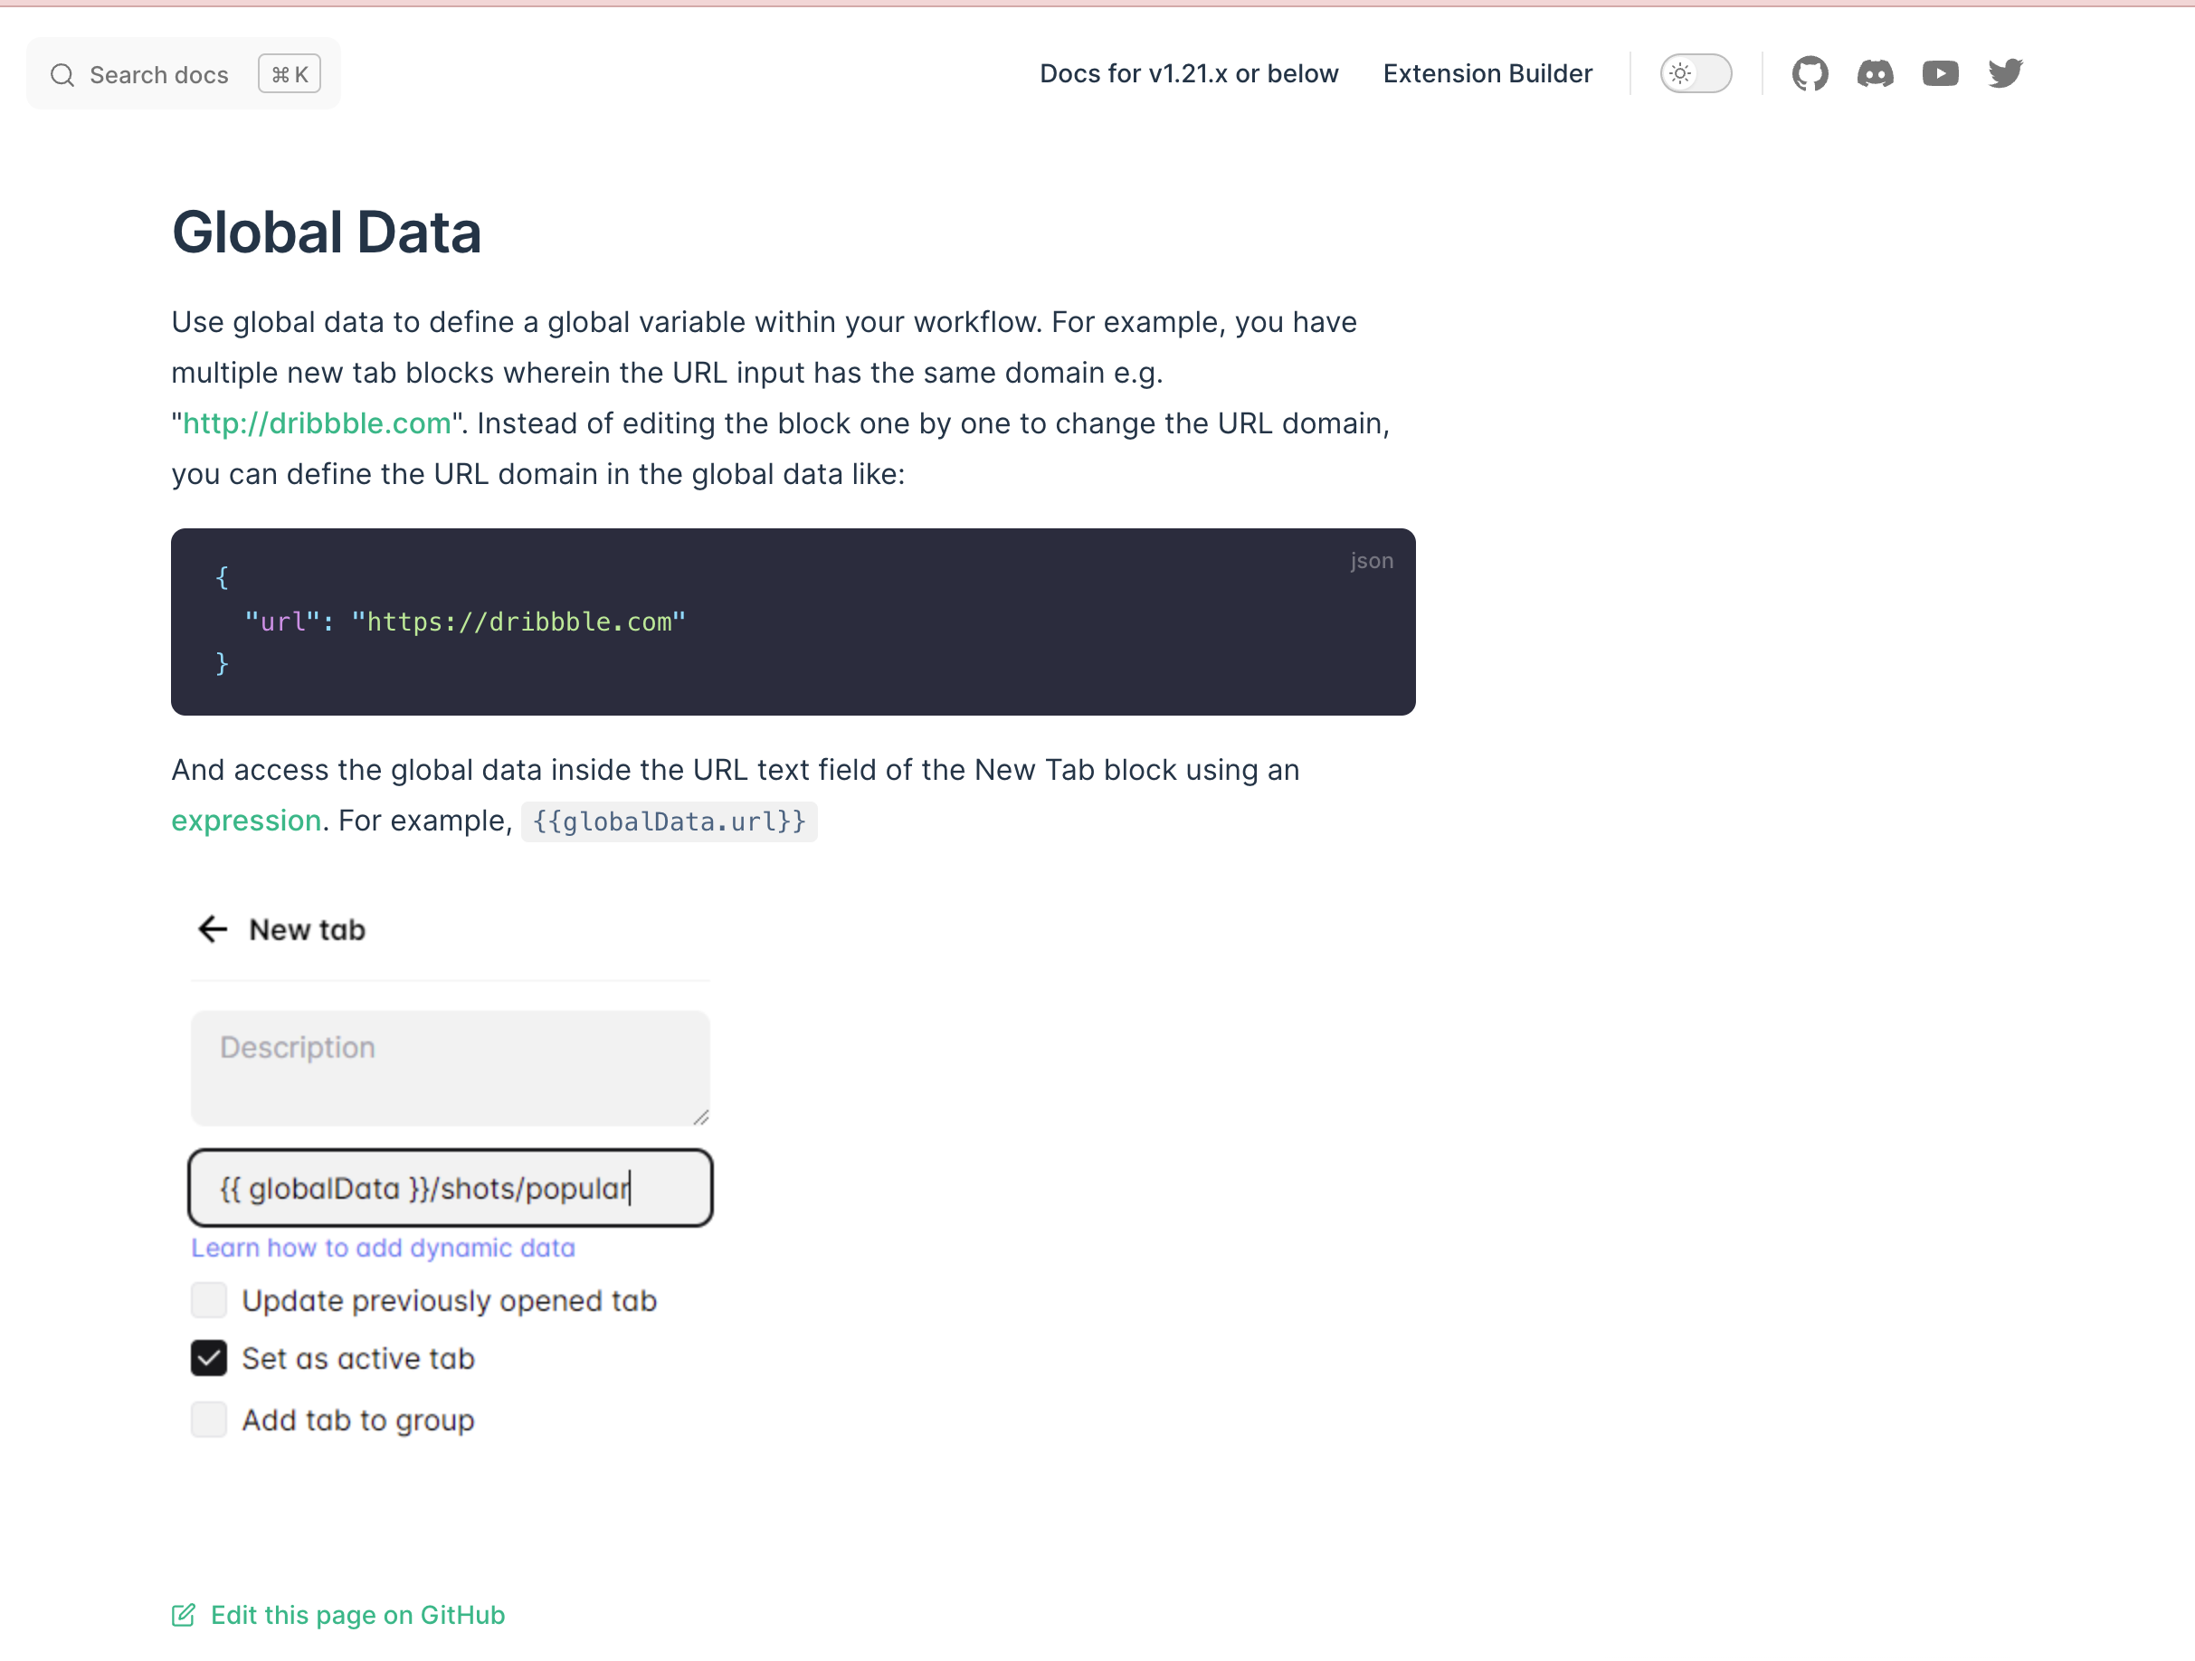This screenshot has height=1661, width=2195.
Task: Click the globalData shots/popular URL field
Action: (x=451, y=1188)
